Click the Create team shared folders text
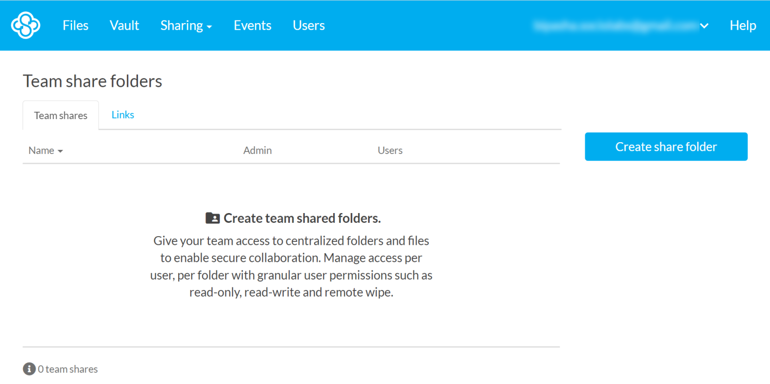This screenshot has width=770, height=384. pyautogui.click(x=302, y=218)
